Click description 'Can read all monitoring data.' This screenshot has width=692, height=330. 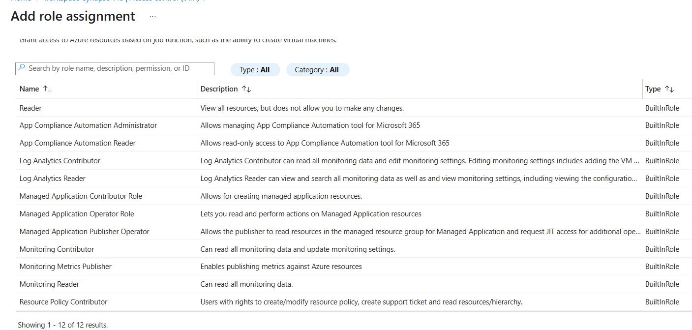247,284
